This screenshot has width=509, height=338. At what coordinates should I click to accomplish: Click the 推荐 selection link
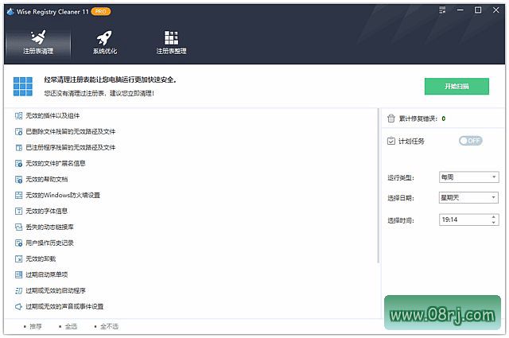[x=36, y=326]
